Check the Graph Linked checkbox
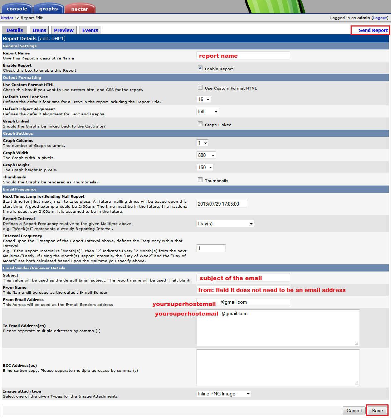391x418 pixels. (200, 124)
